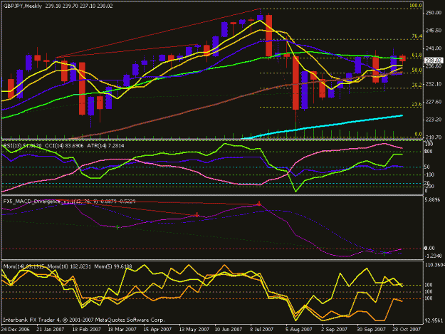Image resolution: width=445 pixels, height=334 pixels.
Task: Select the current price label 238.02
Action: pos(434,61)
